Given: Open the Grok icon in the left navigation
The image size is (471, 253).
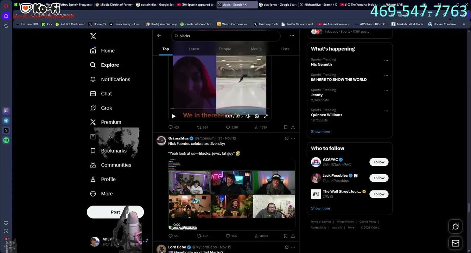Looking at the screenshot, I should [93, 108].
